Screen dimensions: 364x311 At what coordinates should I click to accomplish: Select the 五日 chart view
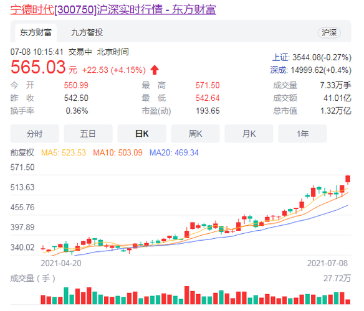88,134
